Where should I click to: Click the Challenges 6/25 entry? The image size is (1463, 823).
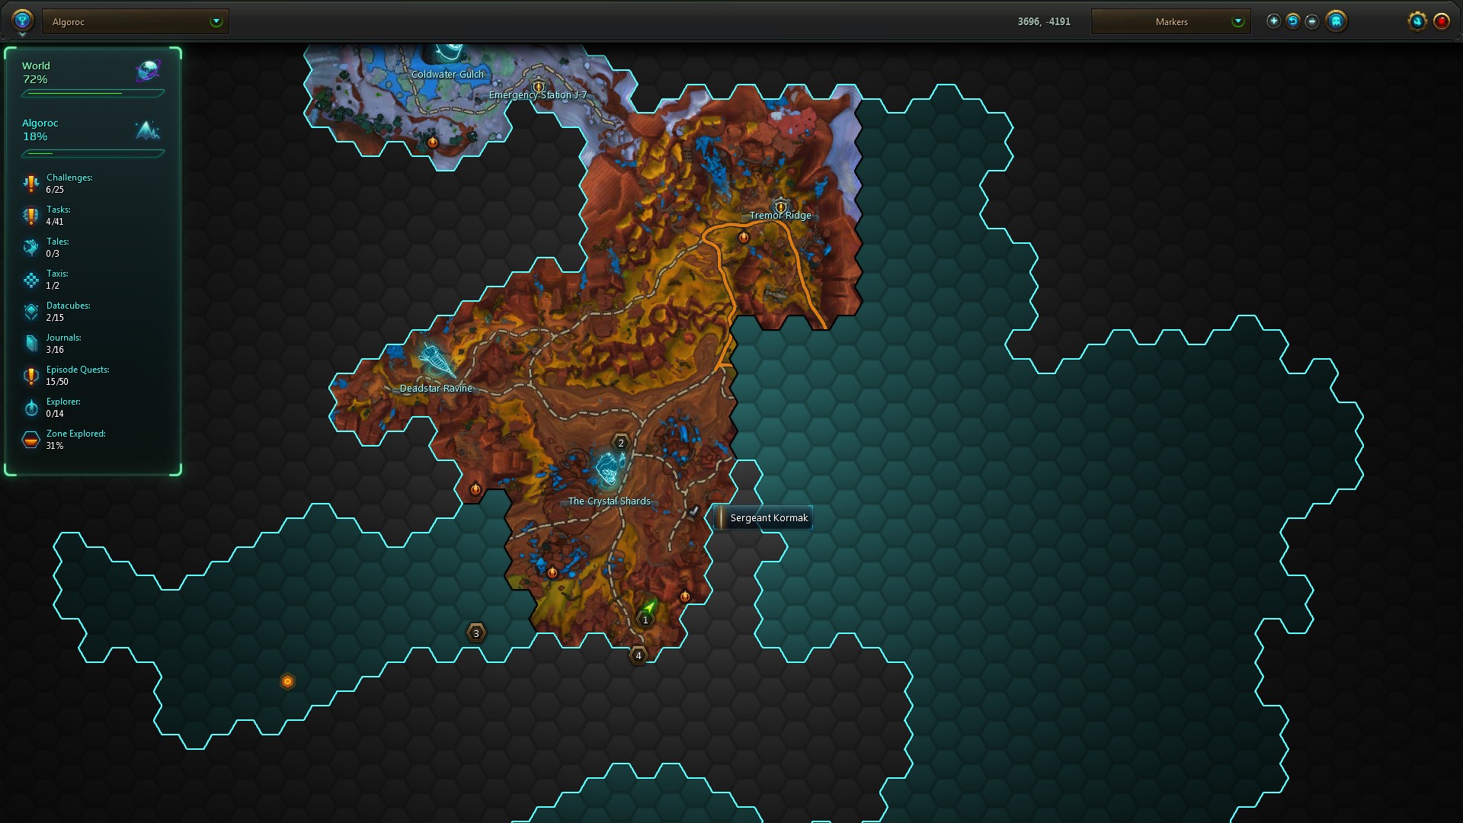[x=69, y=183]
